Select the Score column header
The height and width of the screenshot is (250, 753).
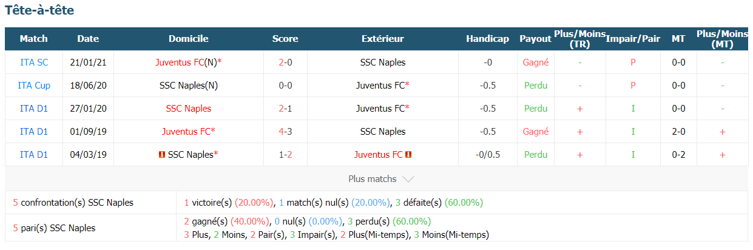[285, 39]
